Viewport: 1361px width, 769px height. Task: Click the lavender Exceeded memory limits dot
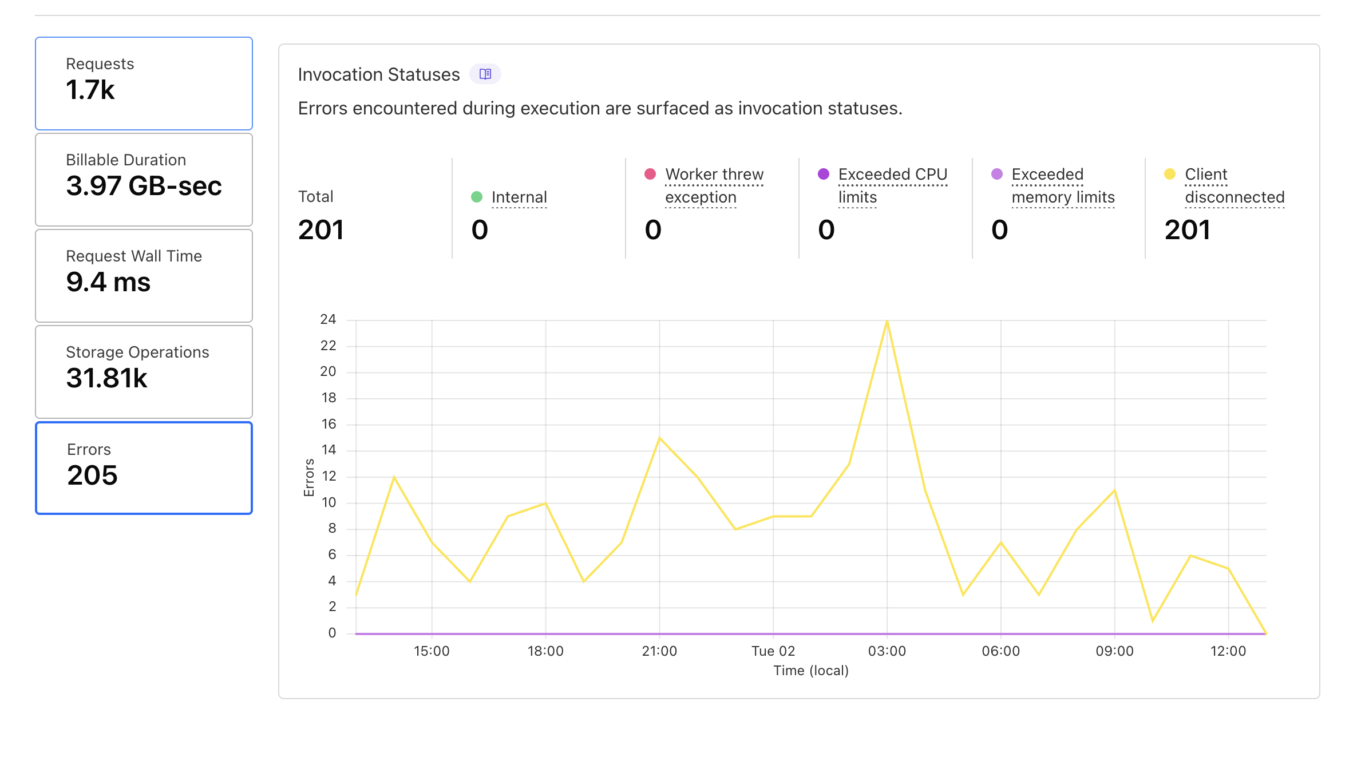tap(996, 174)
